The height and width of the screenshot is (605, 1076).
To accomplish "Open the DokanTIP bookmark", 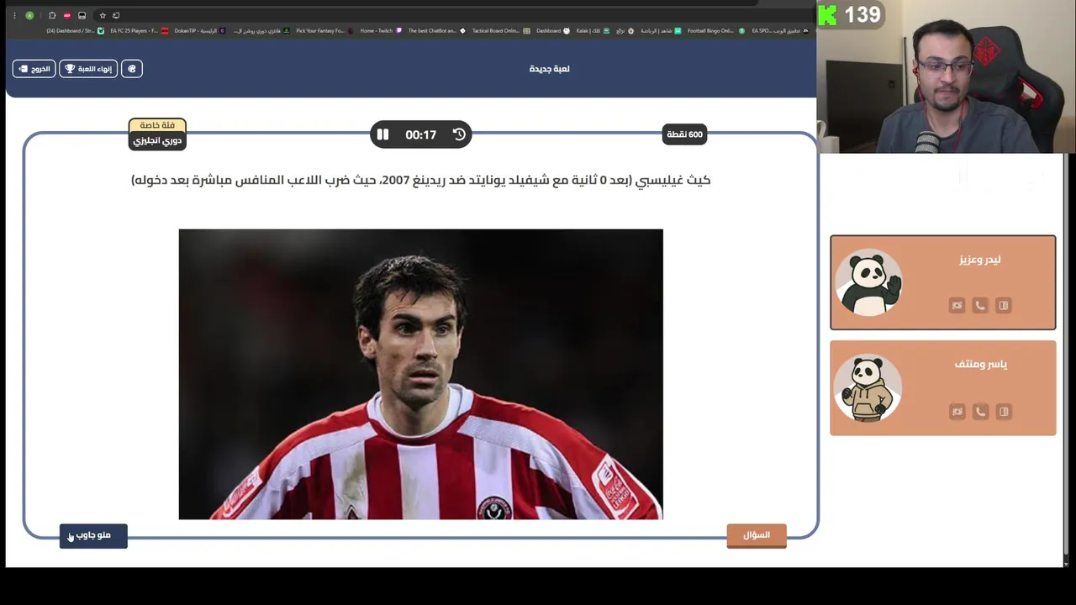I will 199,31.
